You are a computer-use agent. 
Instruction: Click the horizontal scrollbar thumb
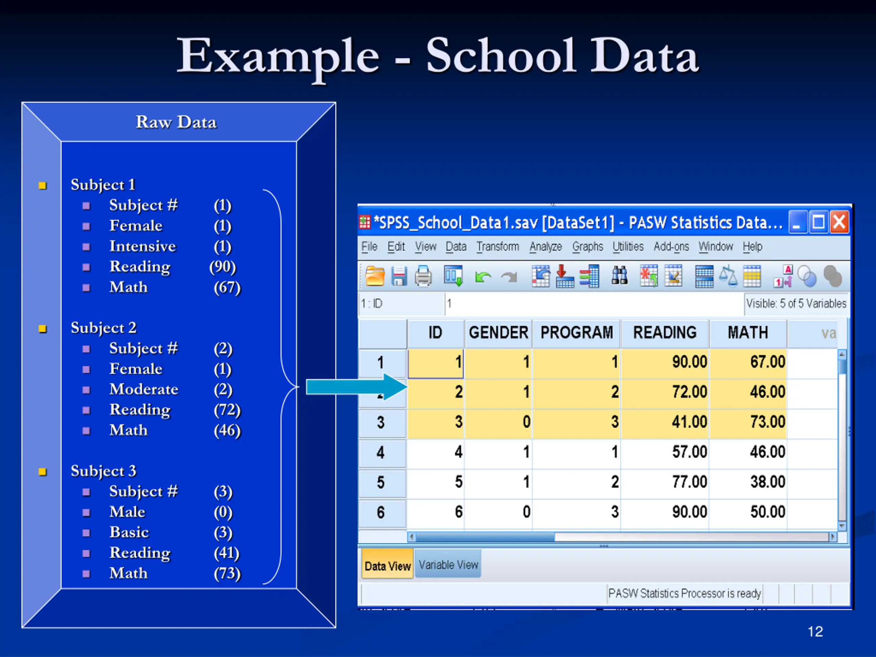point(486,537)
